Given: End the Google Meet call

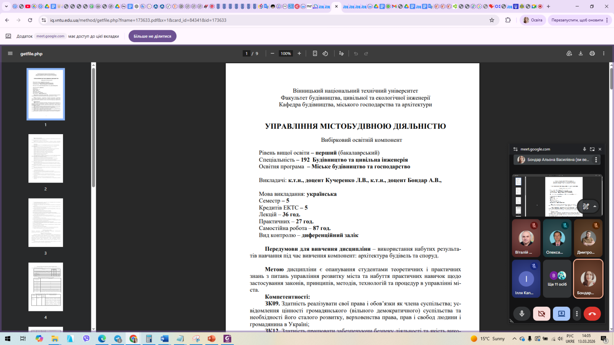Looking at the screenshot, I should click(592, 314).
